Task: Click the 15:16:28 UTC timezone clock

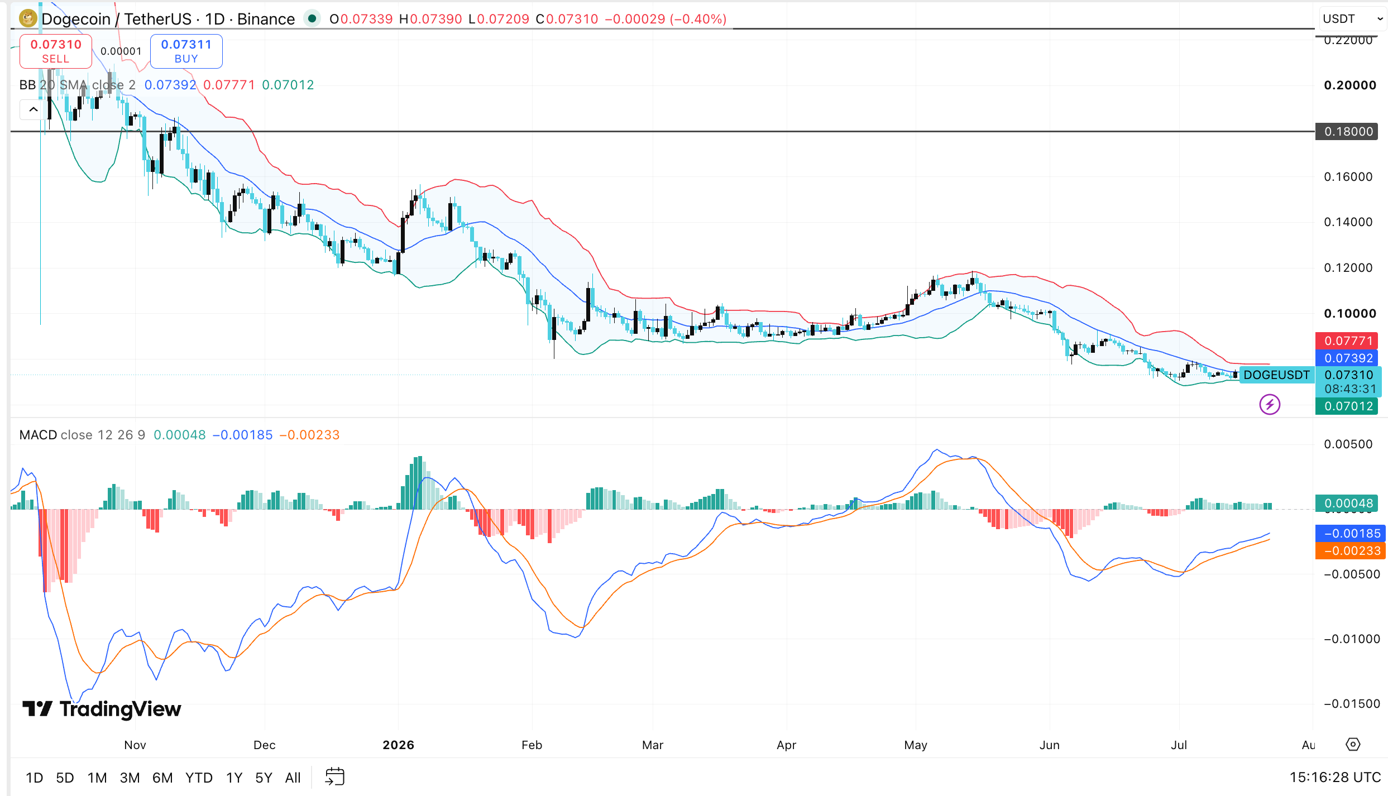Action: pos(1335,777)
